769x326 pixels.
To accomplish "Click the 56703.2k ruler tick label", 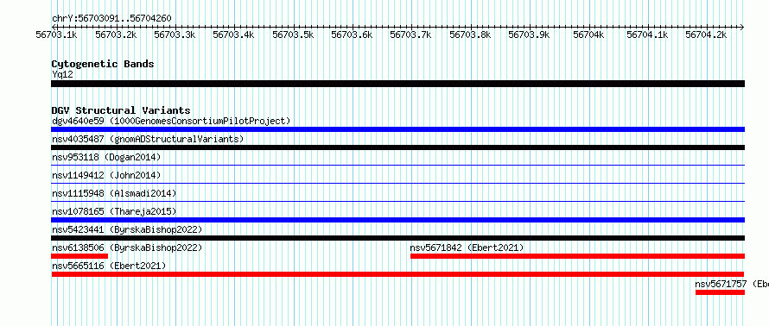I will point(116,34).
